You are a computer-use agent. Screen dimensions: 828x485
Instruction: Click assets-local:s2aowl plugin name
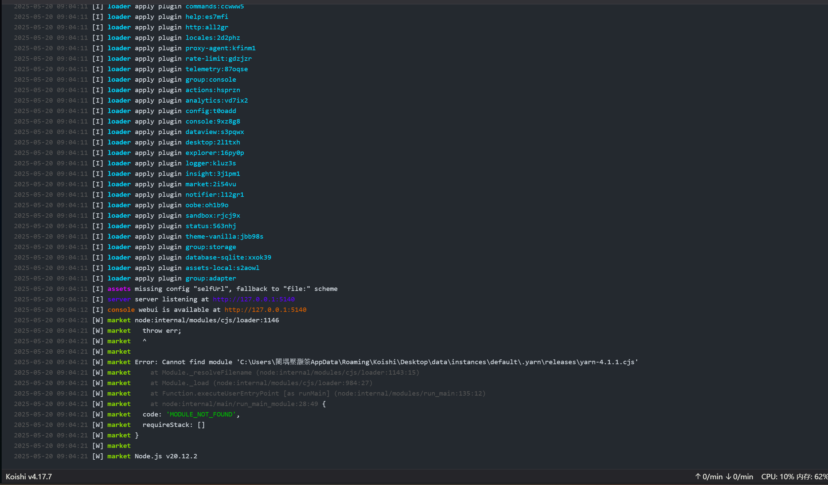tap(222, 268)
